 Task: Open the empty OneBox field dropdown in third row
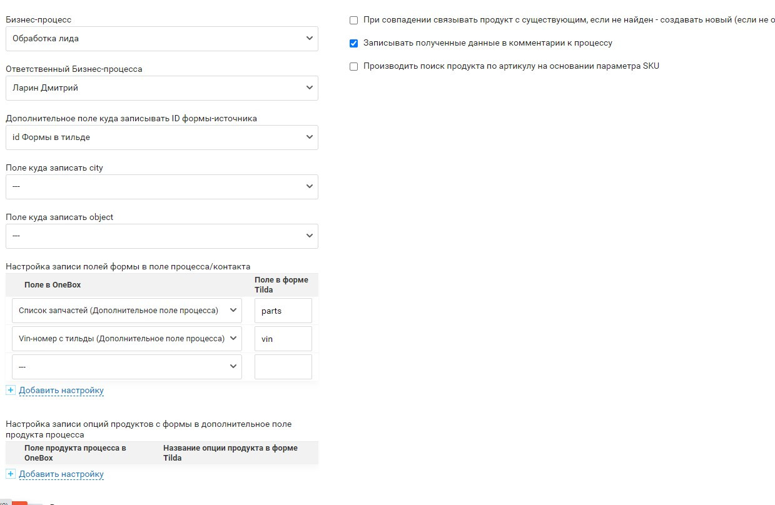tap(126, 367)
